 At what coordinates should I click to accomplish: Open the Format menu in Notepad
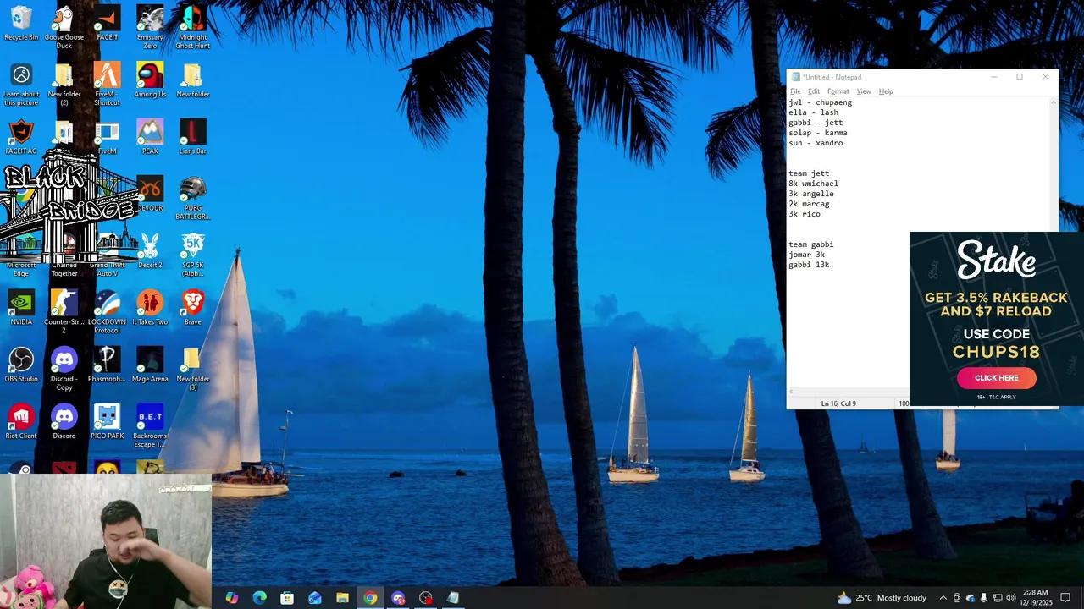point(838,91)
